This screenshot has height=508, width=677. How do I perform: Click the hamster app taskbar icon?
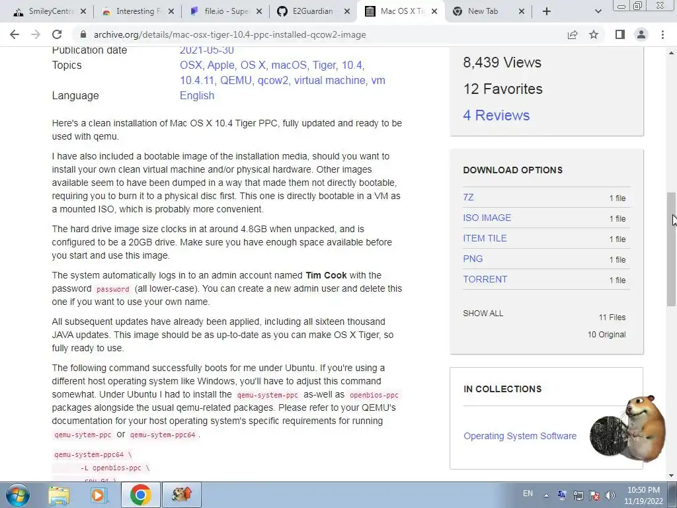pos(181,495)
